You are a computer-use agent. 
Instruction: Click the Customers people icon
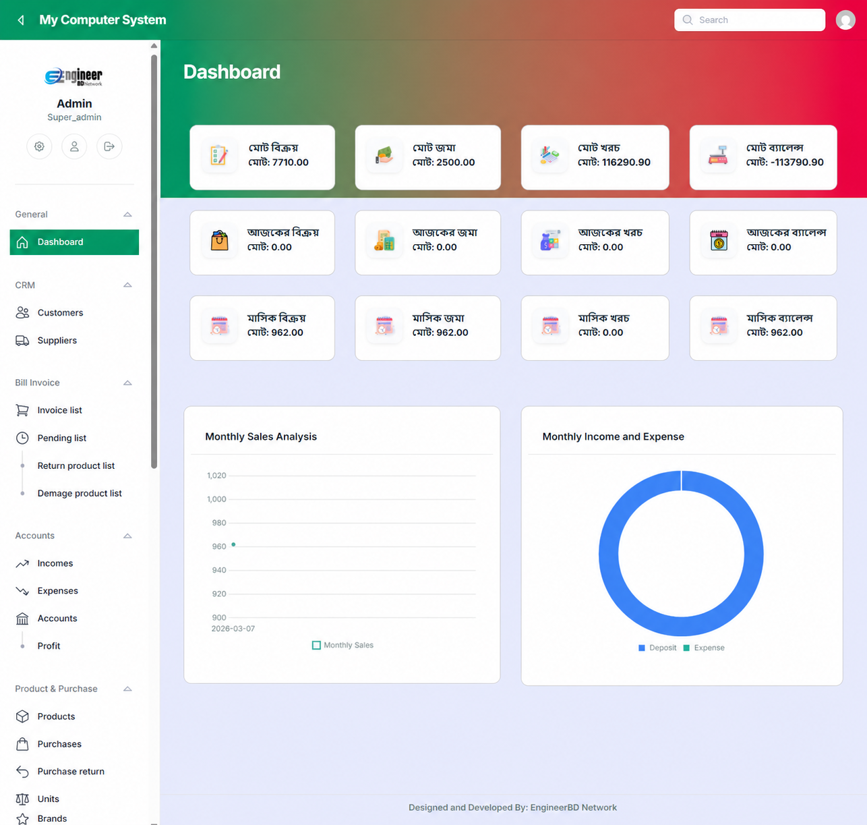[22, 312]
